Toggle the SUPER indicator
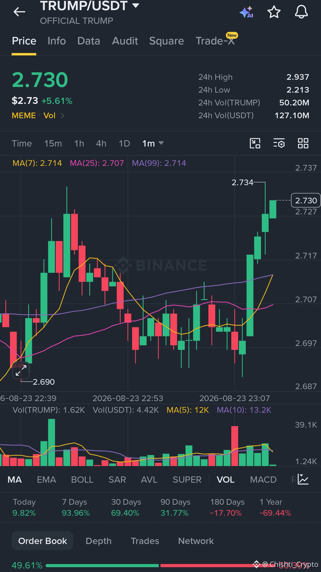Image resolution: width=321 pixels, height=572 pixels. click(x=187, y=479)
